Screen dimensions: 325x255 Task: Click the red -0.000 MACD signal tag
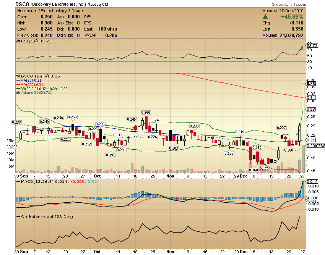[x=312, y=198]
